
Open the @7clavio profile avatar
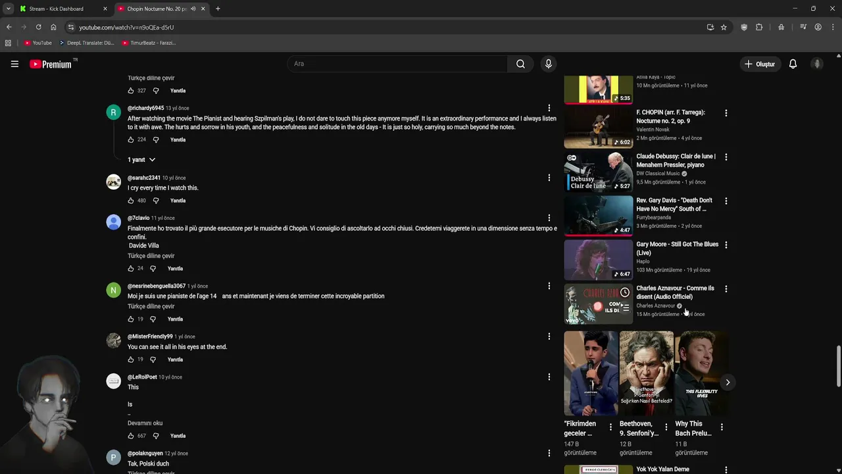point(114,222)
